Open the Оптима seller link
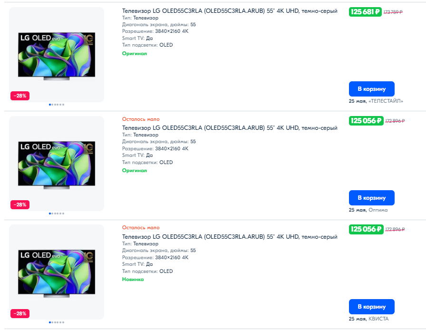Screen dimensions: 426x330 (378, 210)
